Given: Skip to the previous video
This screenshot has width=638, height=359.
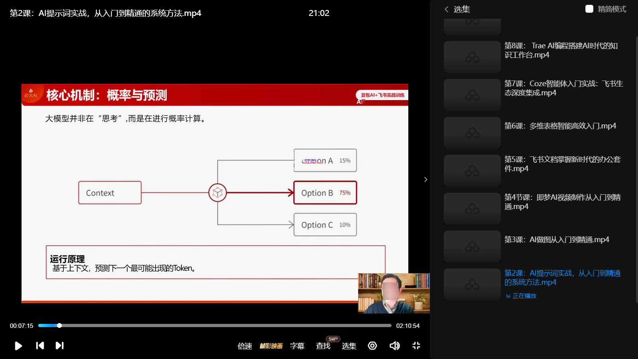Looking at the screenshot, I should click(x=40, y=345).
